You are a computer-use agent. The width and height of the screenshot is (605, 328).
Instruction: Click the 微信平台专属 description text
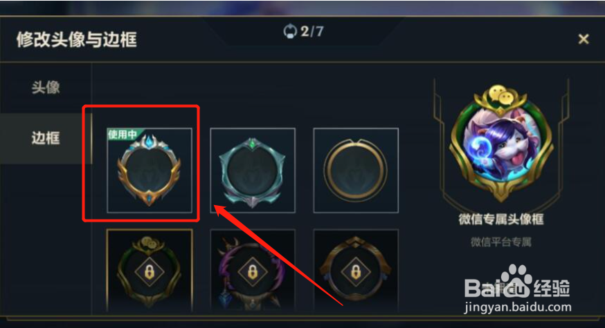pyautogui.click(x=501, y=242)
